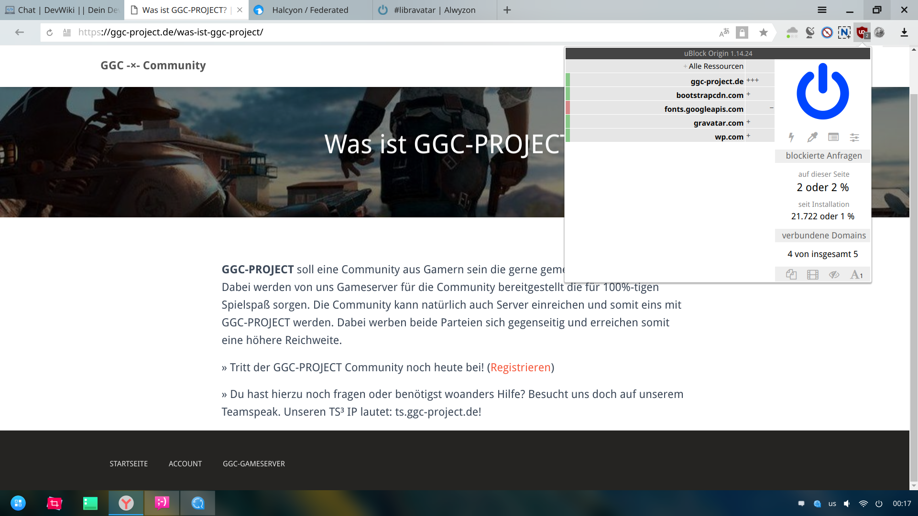Switch to Halcyon / Federated tab
The width and height of the screenshot is (918, 516).
pos(310,10)
